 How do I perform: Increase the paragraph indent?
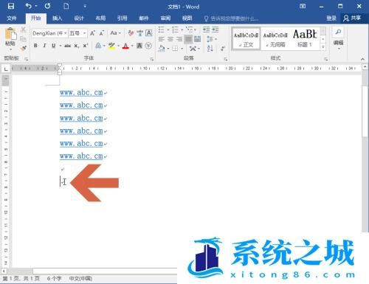point(215,30)
